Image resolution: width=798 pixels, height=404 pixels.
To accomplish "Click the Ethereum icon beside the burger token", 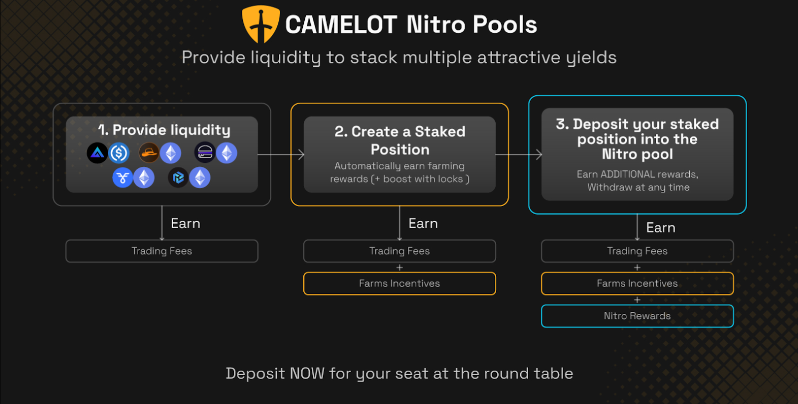I will coord(227,153).
